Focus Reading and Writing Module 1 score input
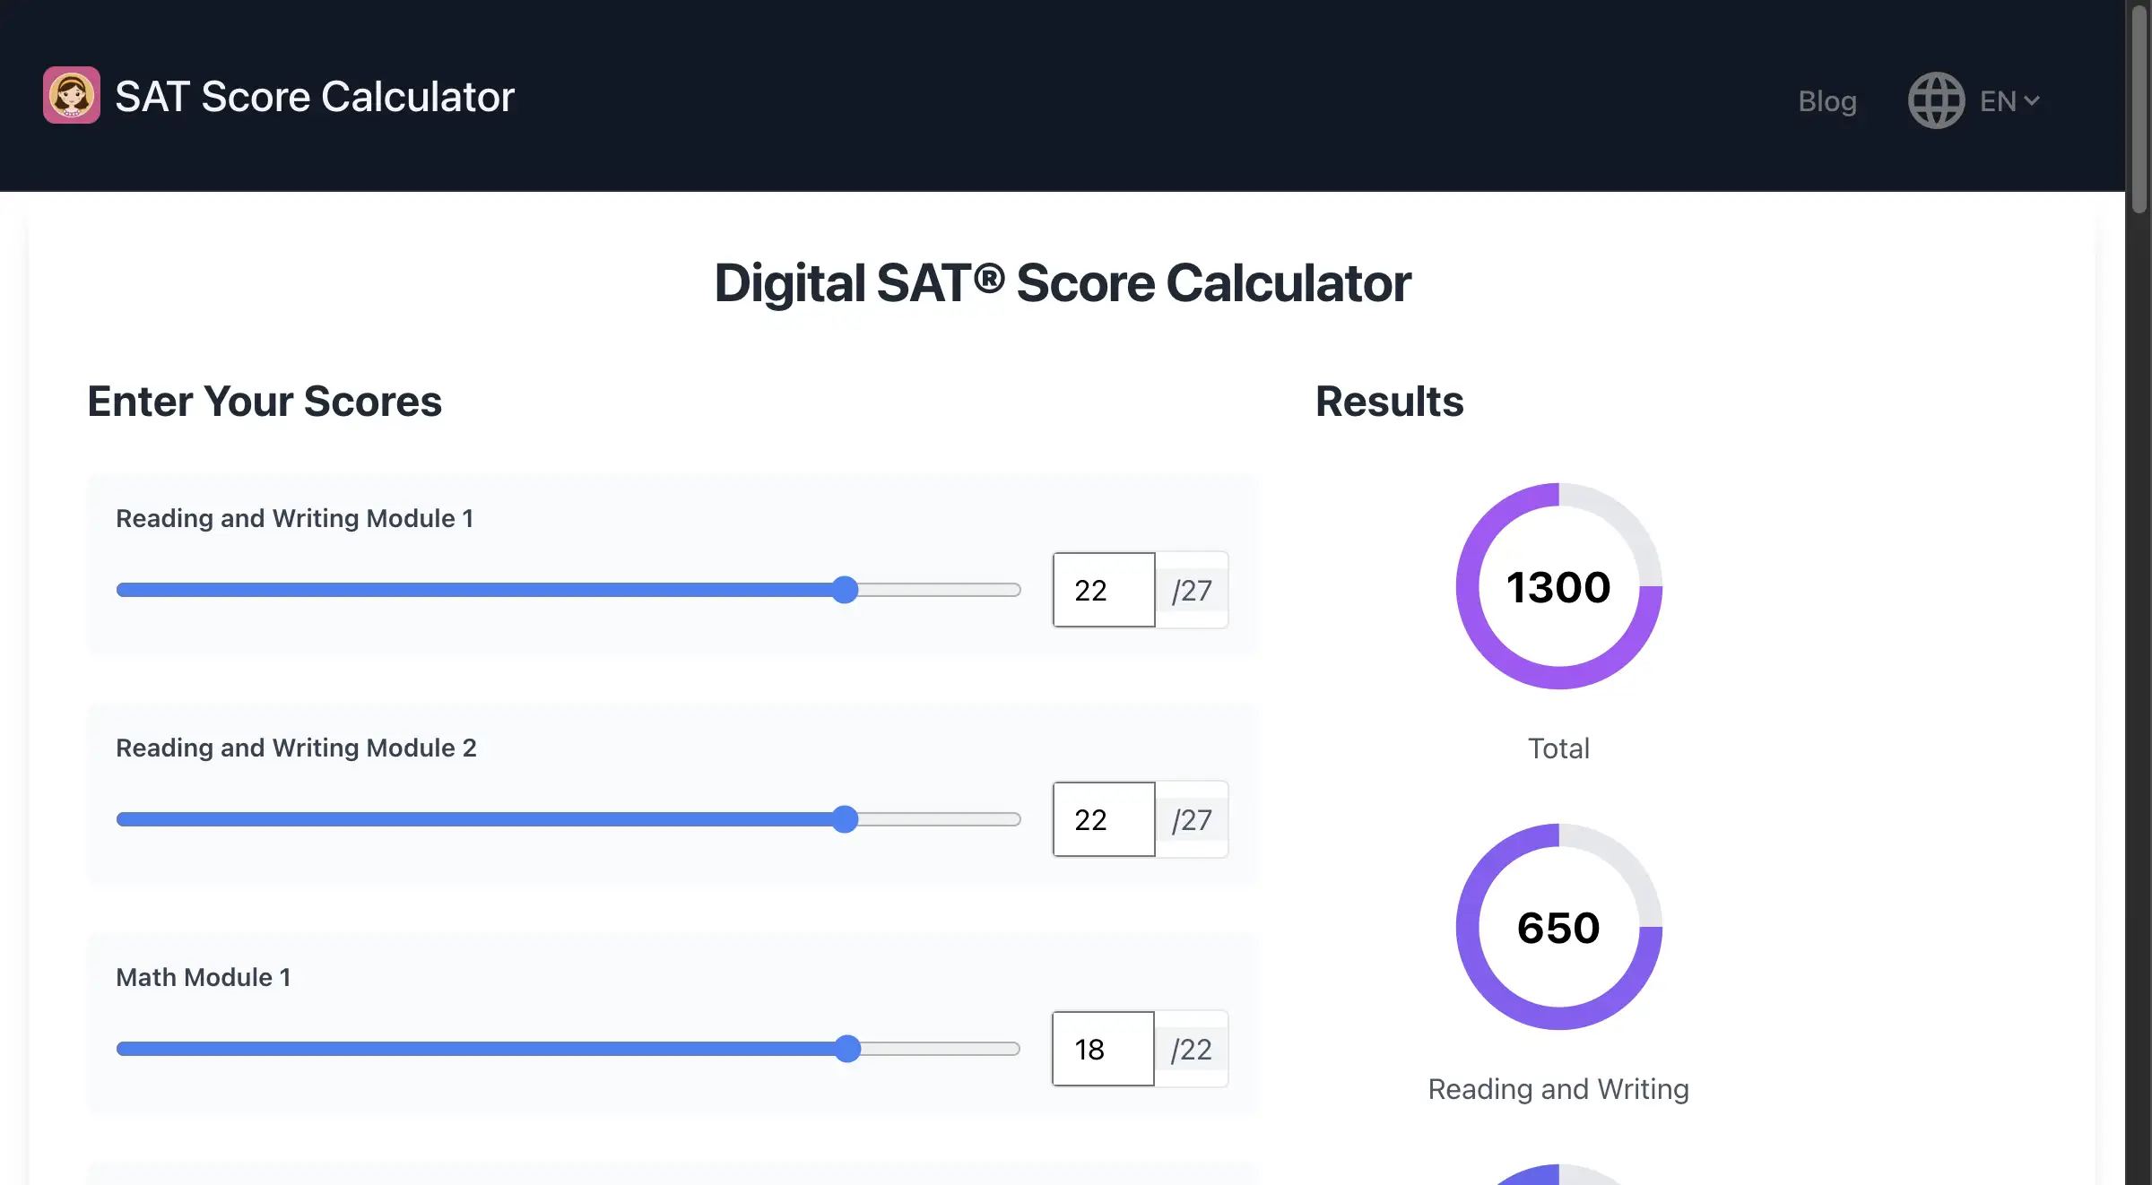2152x1185 pixels. click(x=1104, y=590)
